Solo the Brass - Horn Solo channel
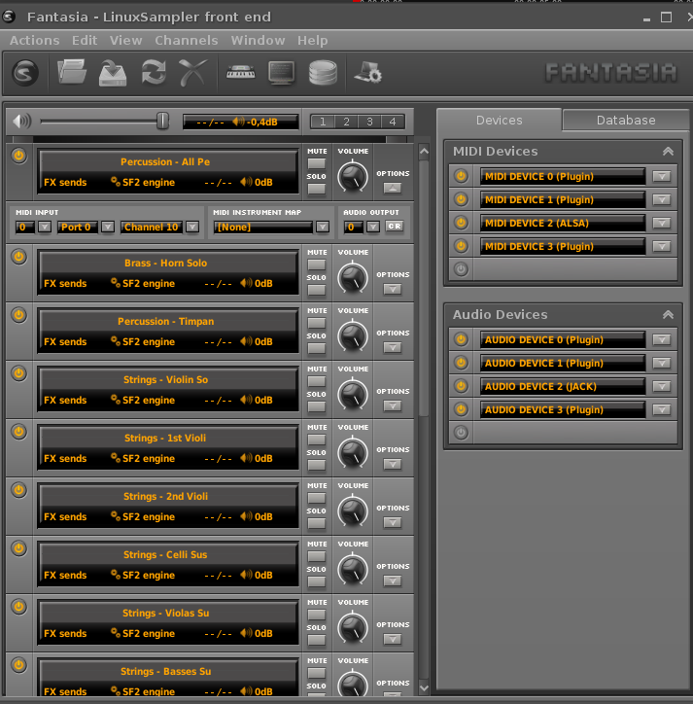Image resolution: width=693 pixels, height=704 pixels. pyautogui.click(x=317, y=290)
